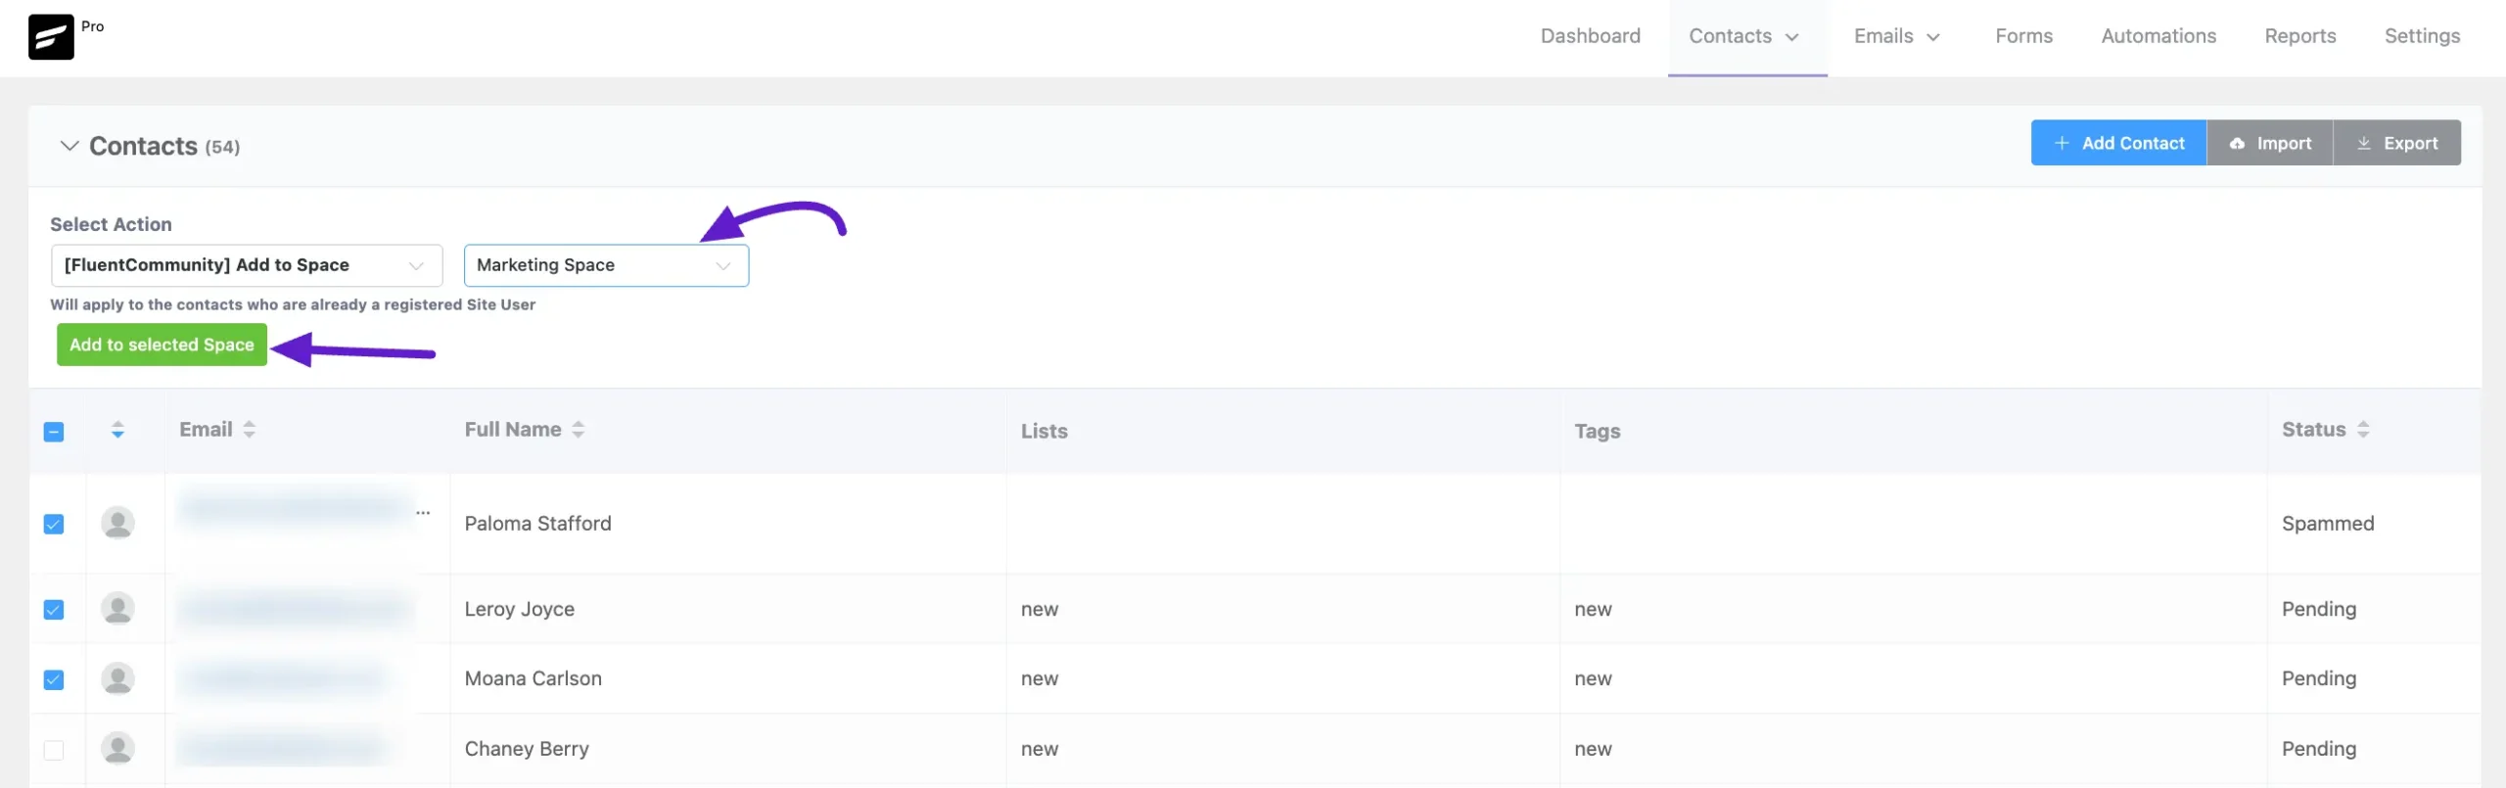
Task: Check the Chaney Berry row checkbox
Action: 54,750
